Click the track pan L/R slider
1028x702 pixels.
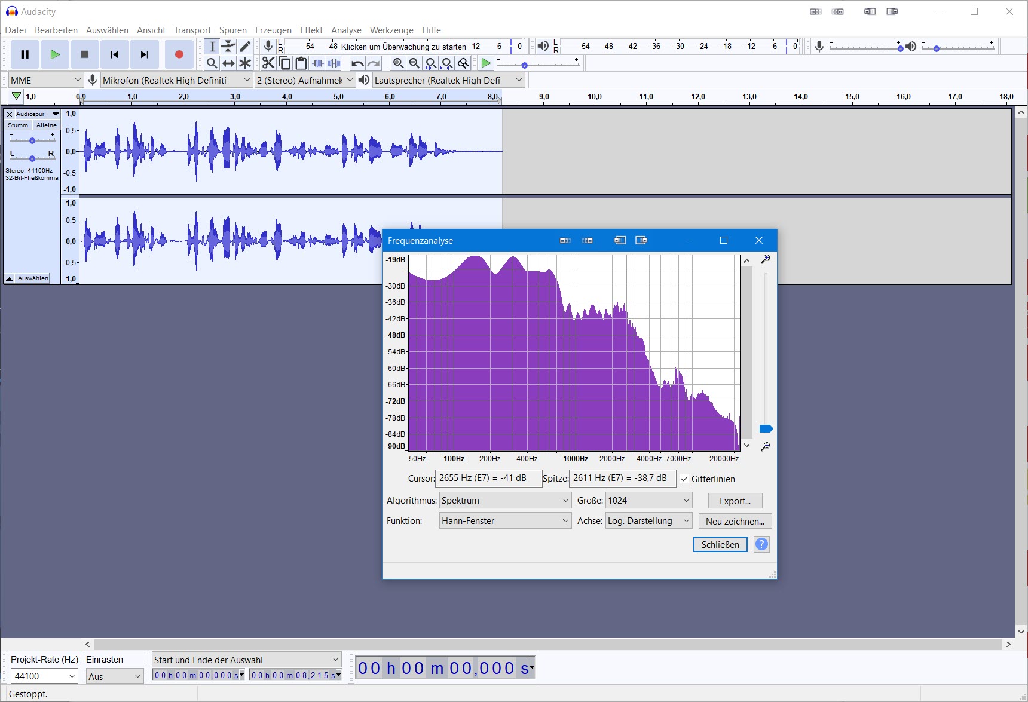32,158
